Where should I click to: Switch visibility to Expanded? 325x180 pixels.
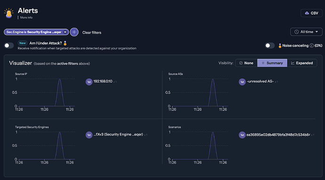tap(302, 63)
